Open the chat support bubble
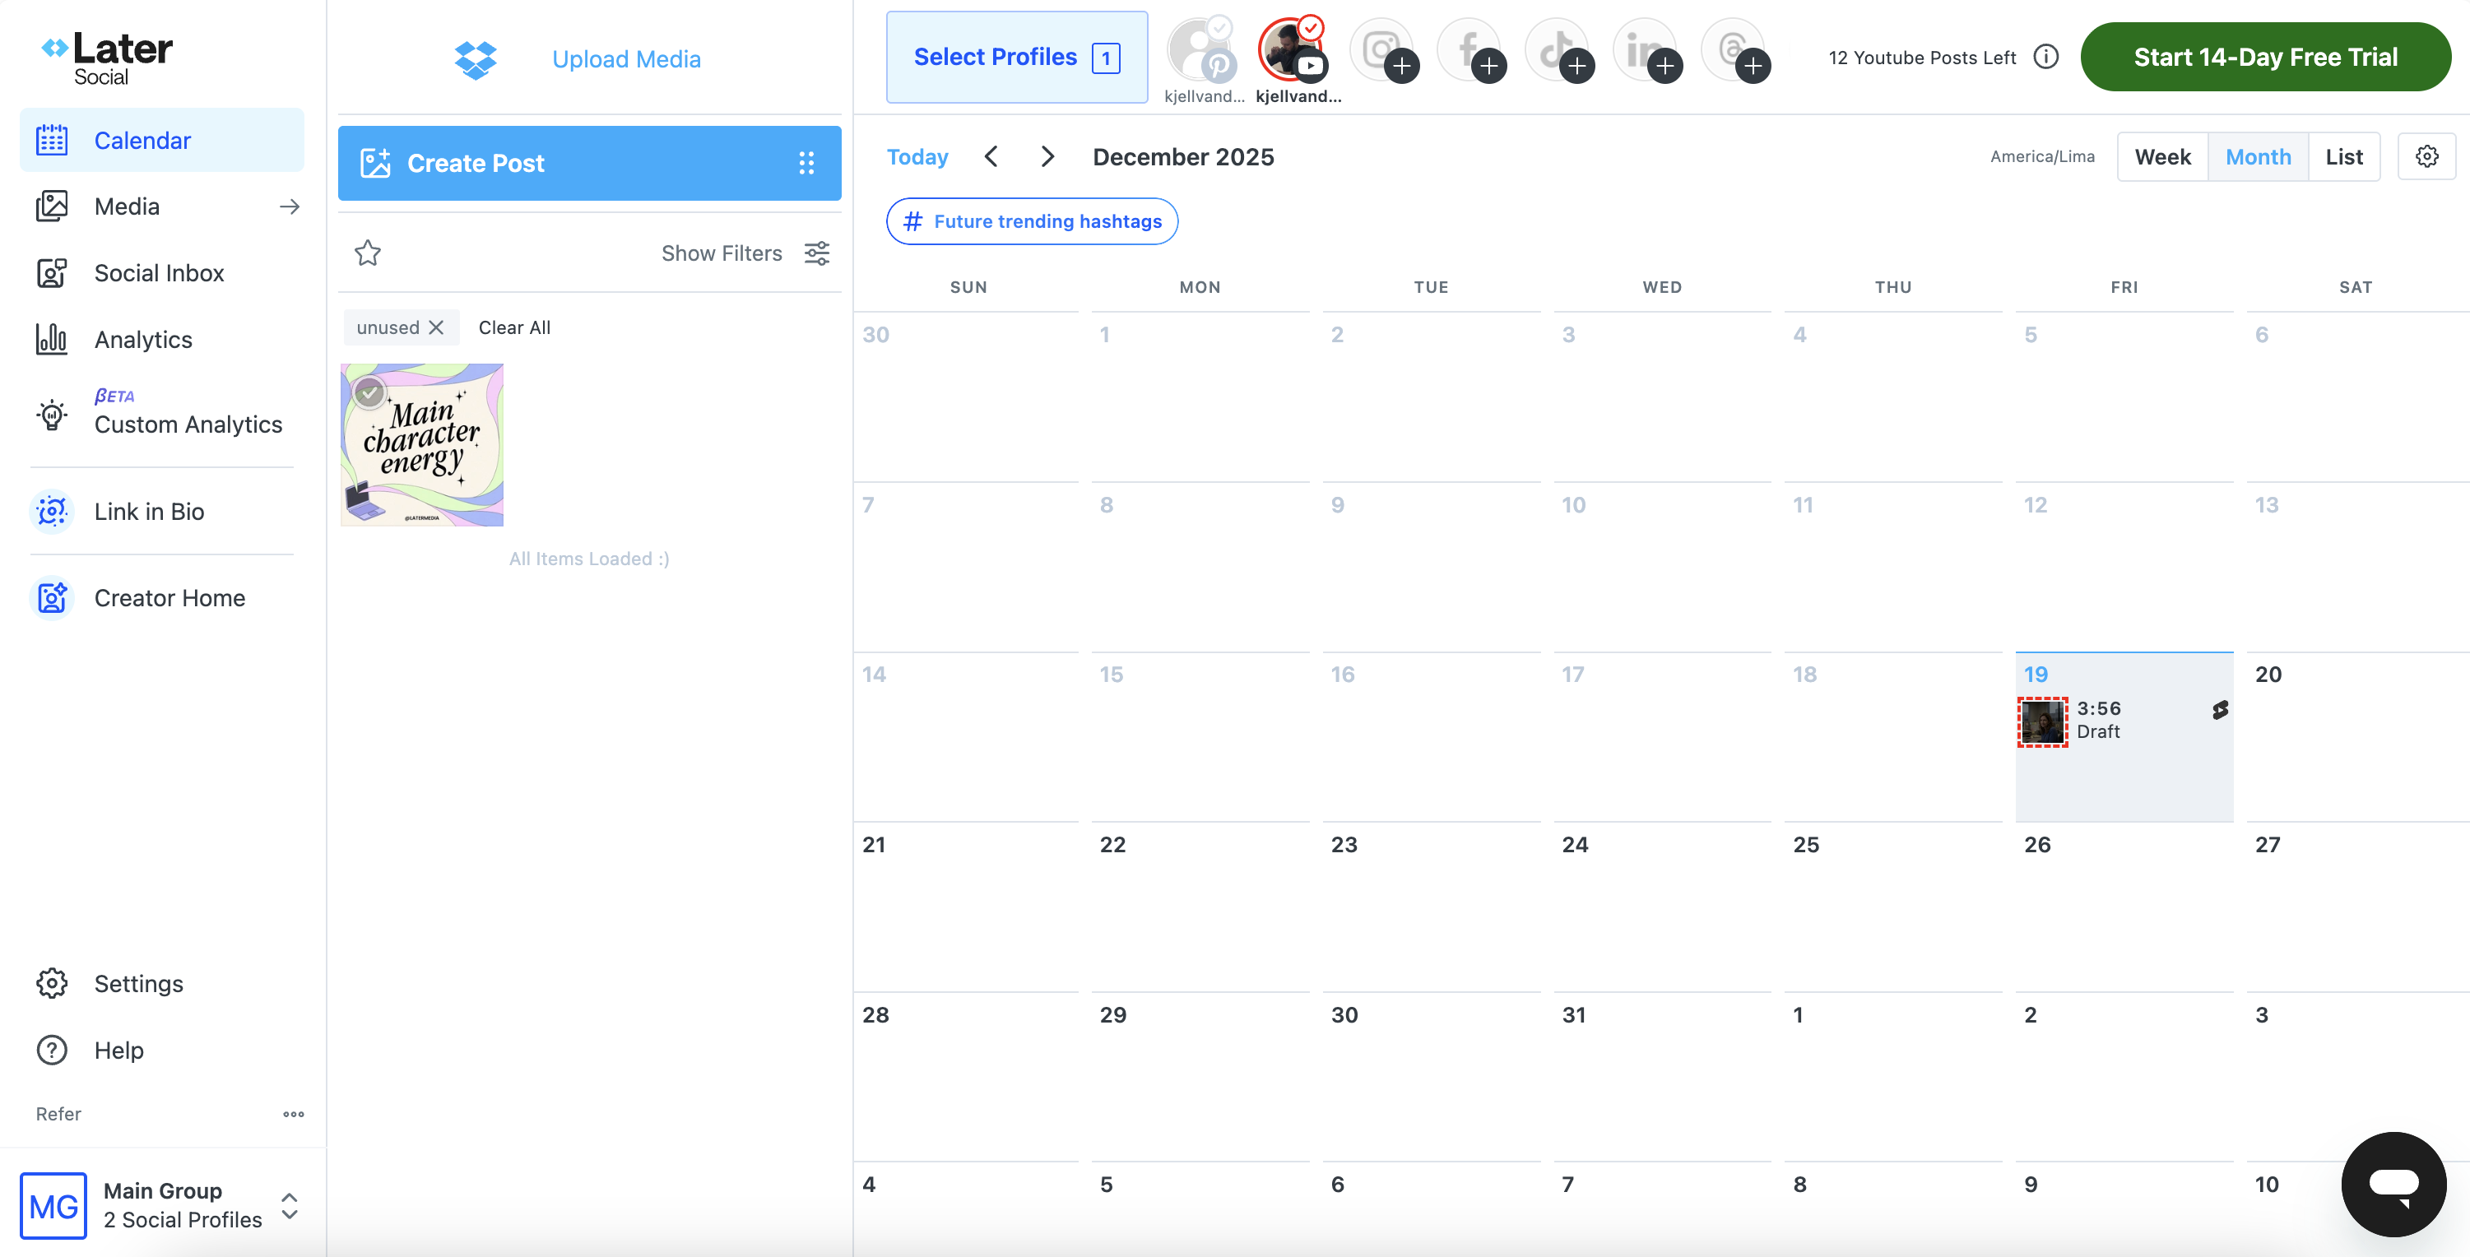The width and height of the screenshot is (2470, 1257). [2393, 1183]
